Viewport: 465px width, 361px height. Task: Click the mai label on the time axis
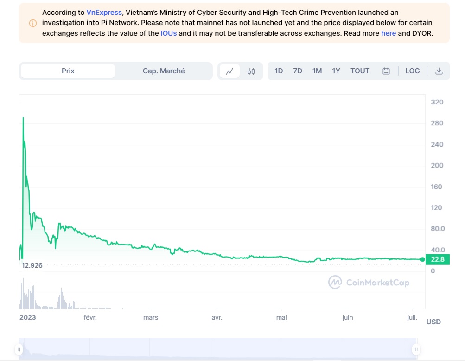[x=281, y=318]
